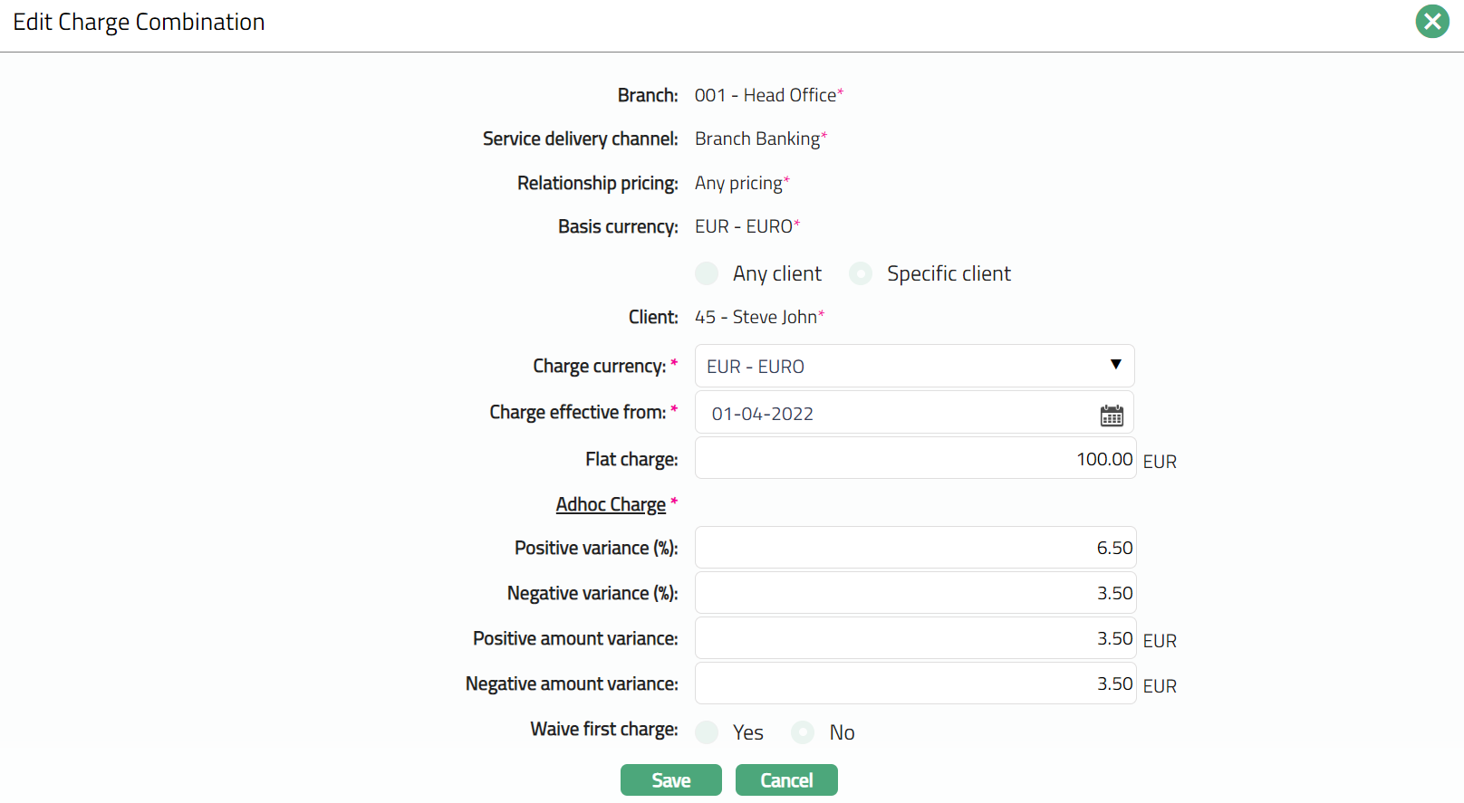Expand the Charge currency dropdown arrow
This screenshot has height=803, width=1464.
[1115, 365]
